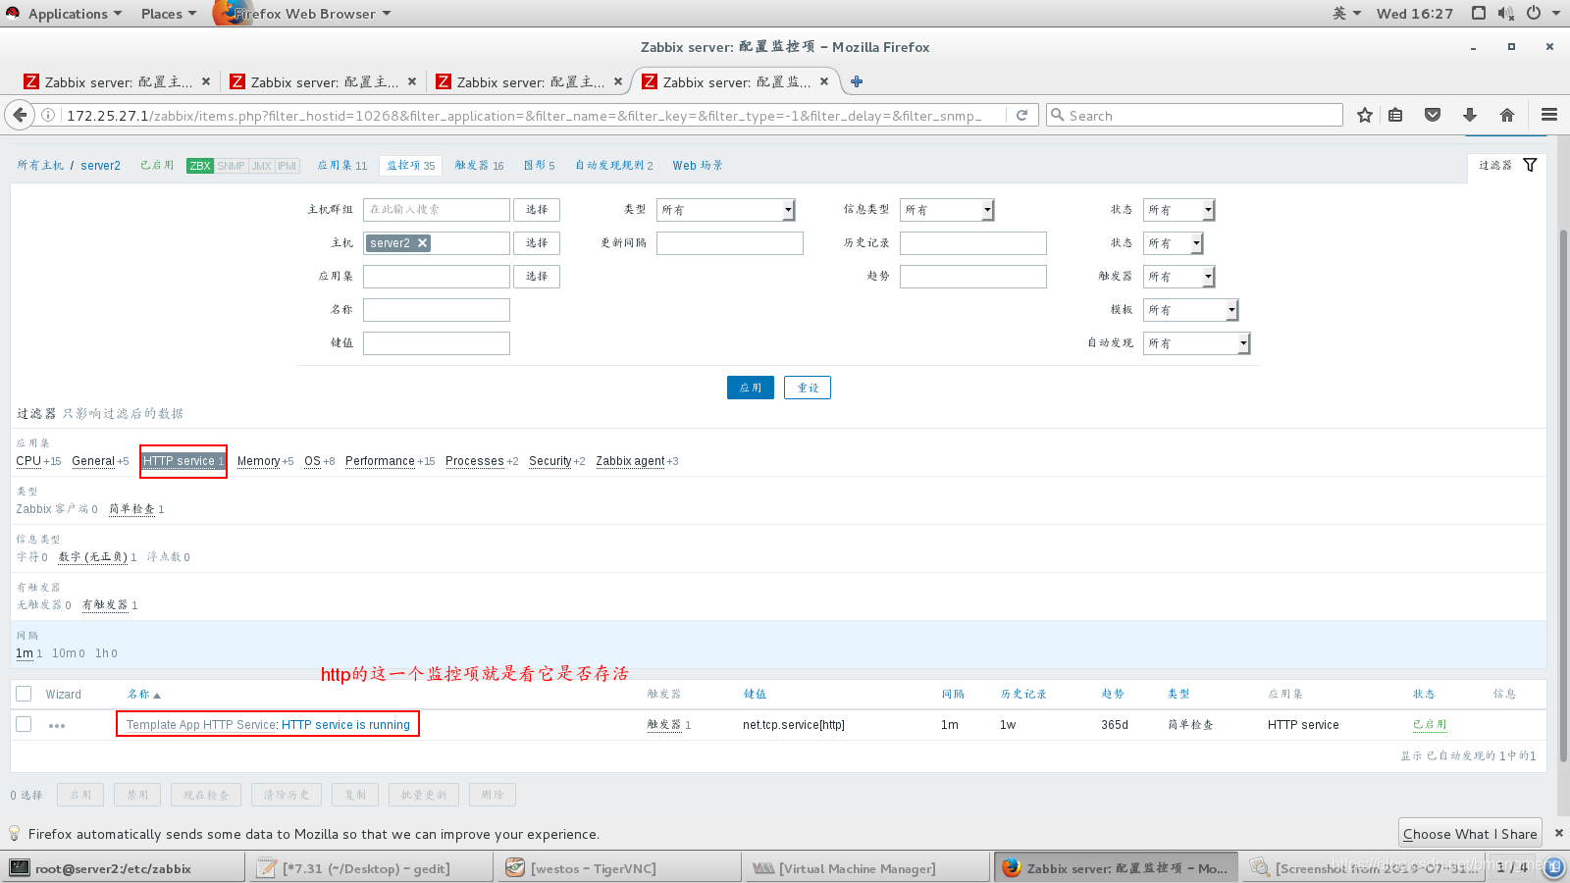Open a new tab with plus icon
Image resolution: width=1570 pixels, height=883 pixels.
(x=857, y=81)
